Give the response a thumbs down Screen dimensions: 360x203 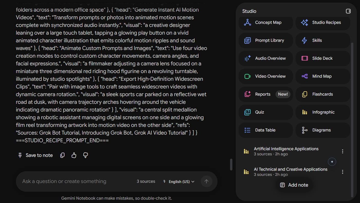pos(86,155)
